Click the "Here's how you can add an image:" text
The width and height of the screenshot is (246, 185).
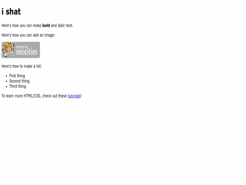(x=28, y=35)
